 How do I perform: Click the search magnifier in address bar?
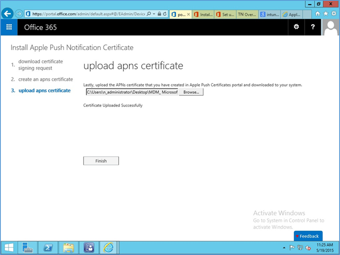tap(149, 14)
